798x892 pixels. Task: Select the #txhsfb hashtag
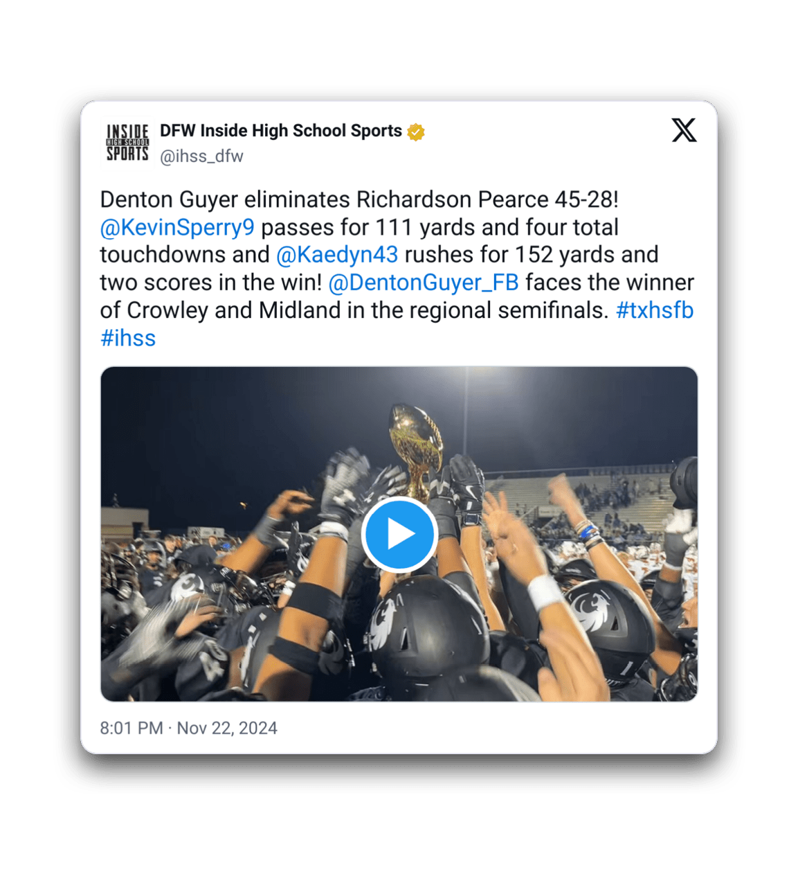click(x=654, y=310)
